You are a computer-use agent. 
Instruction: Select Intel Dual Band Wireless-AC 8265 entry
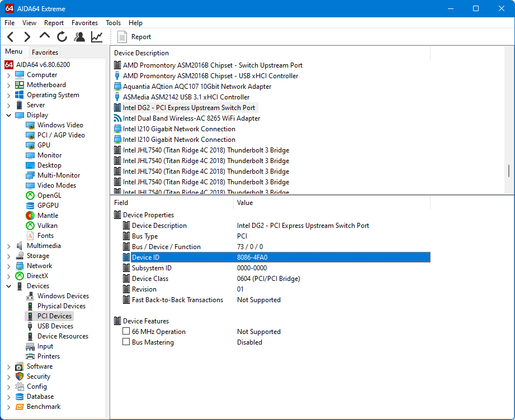tap(191, 118)
